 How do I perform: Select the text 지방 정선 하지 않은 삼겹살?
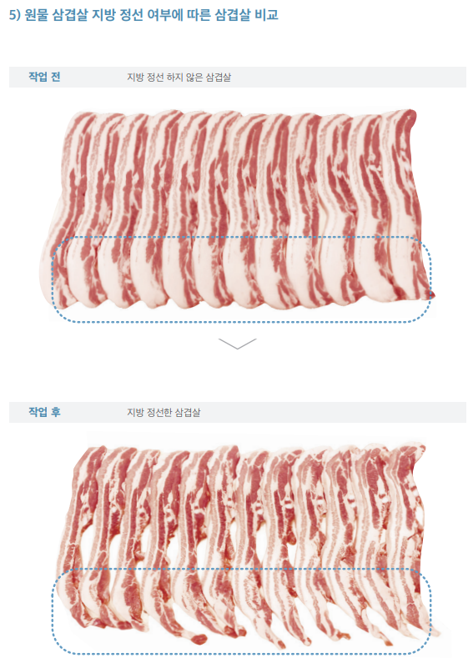[x=179, y=78]
